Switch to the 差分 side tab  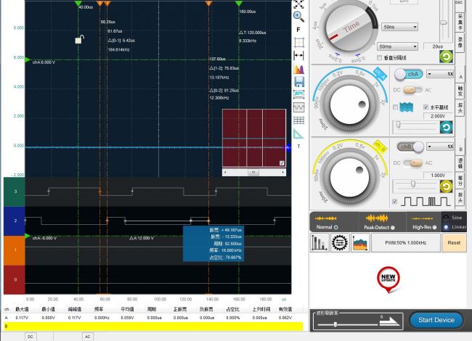(460, 181)
